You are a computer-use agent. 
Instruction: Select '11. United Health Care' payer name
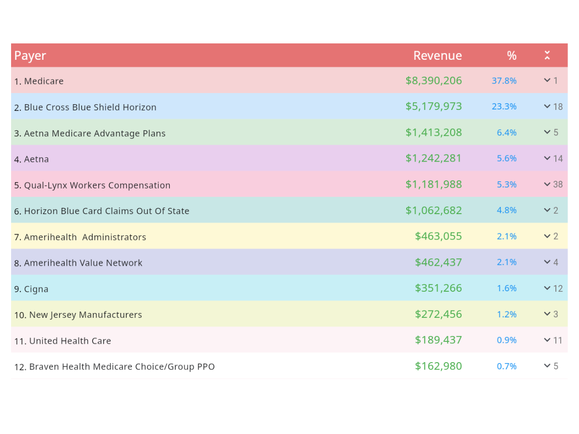tap(63, 341)
